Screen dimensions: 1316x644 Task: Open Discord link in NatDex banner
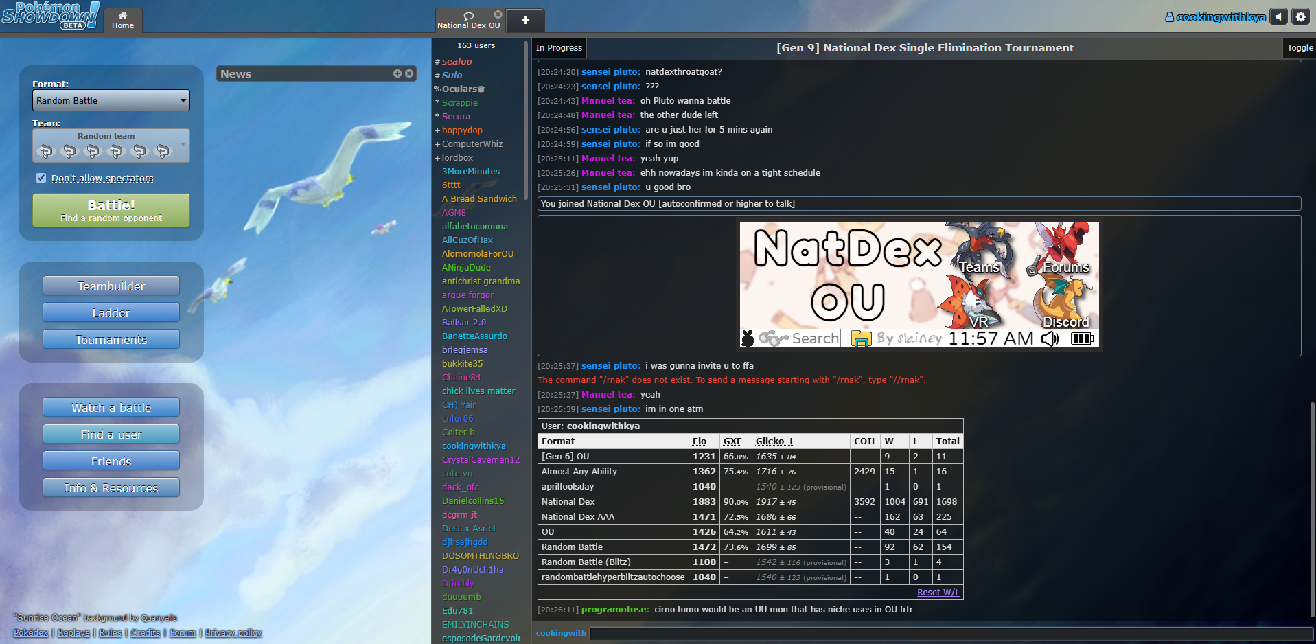click(x=1065, y=321)
